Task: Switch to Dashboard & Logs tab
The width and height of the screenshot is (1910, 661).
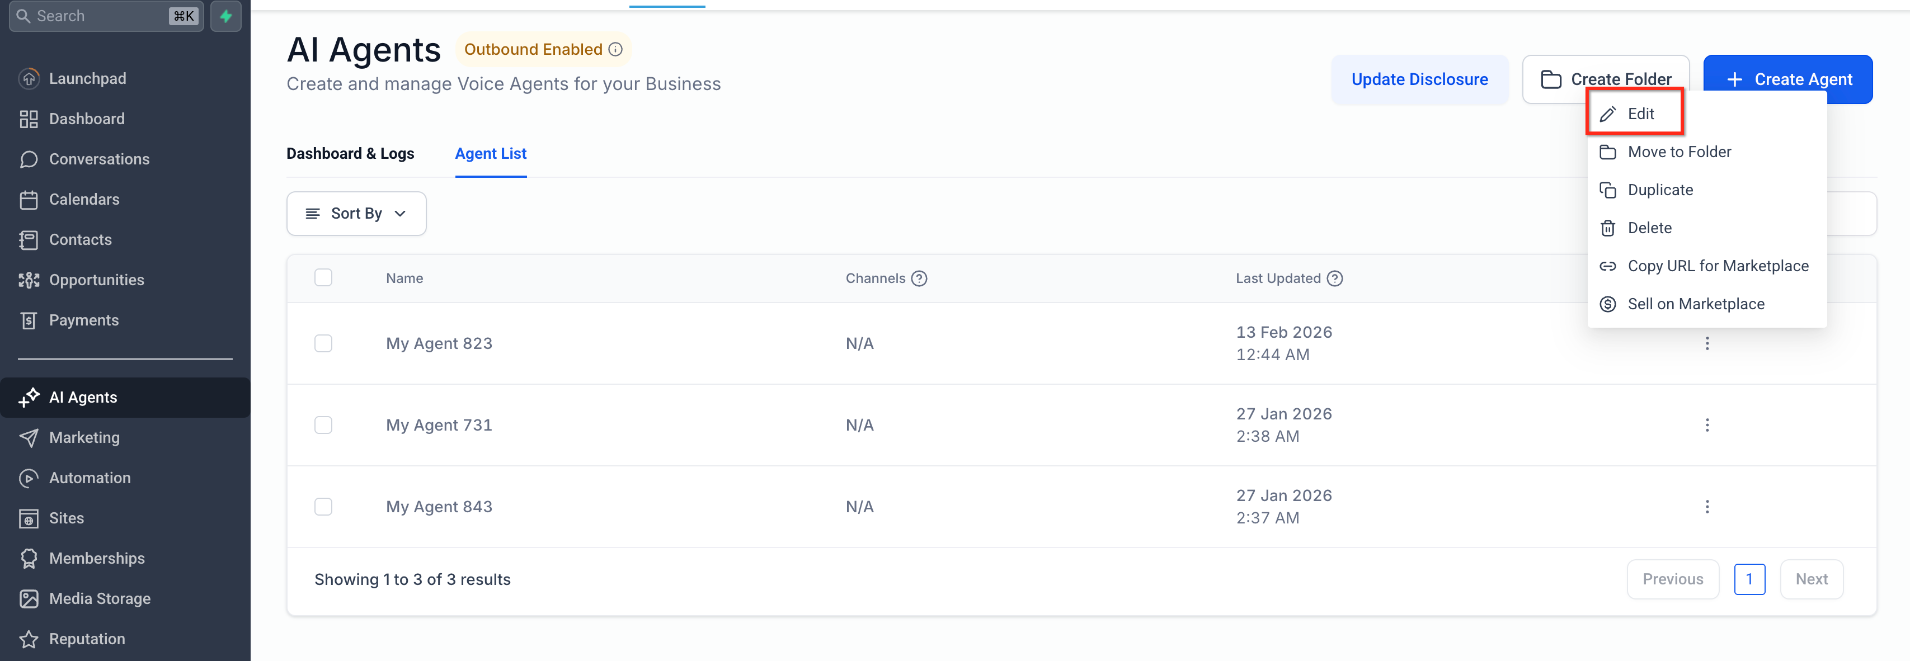Action: pyautogui.click(x=350, y=153)
